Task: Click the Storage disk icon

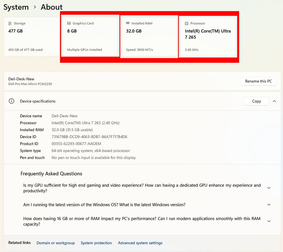Action: pyautogui.click(x=10, y=23)
